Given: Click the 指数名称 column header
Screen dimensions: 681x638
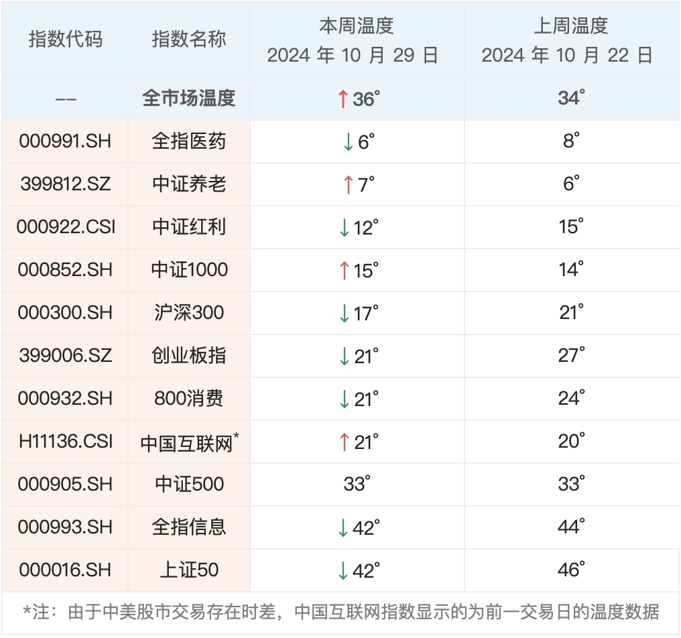Looking at the screenshot, I should [x=189, y=40].
